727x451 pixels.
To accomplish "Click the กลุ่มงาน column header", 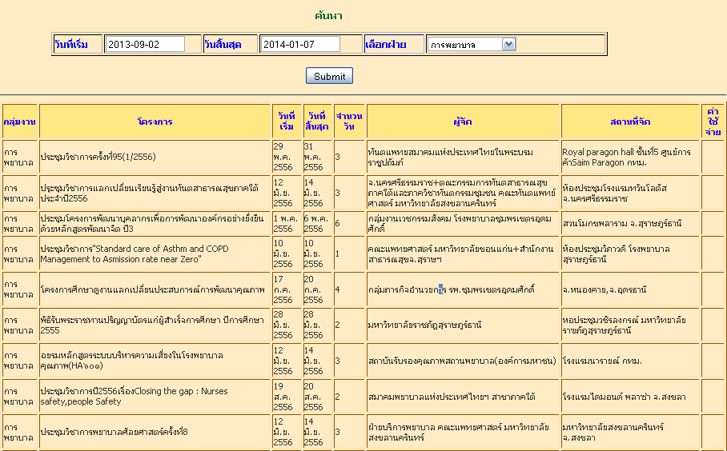I will point(19,122).
